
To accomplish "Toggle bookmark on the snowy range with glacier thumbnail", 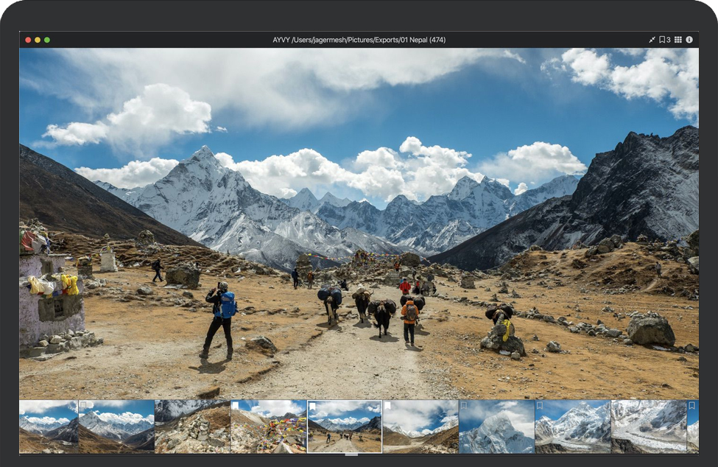I will coord(540,406).
